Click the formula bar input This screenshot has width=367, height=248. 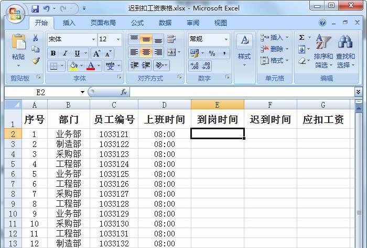pyautogui.click(x=242, y=92)
